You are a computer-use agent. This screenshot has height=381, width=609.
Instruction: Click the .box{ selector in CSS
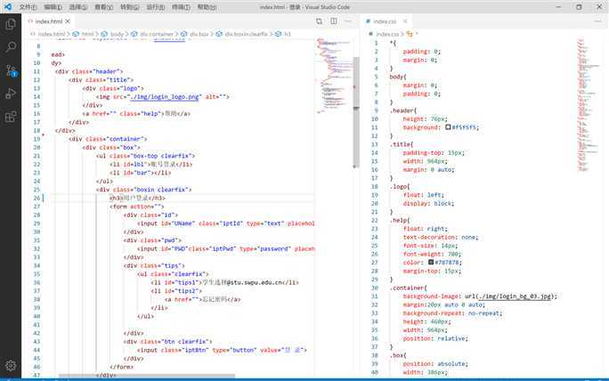tap(398, 356)
